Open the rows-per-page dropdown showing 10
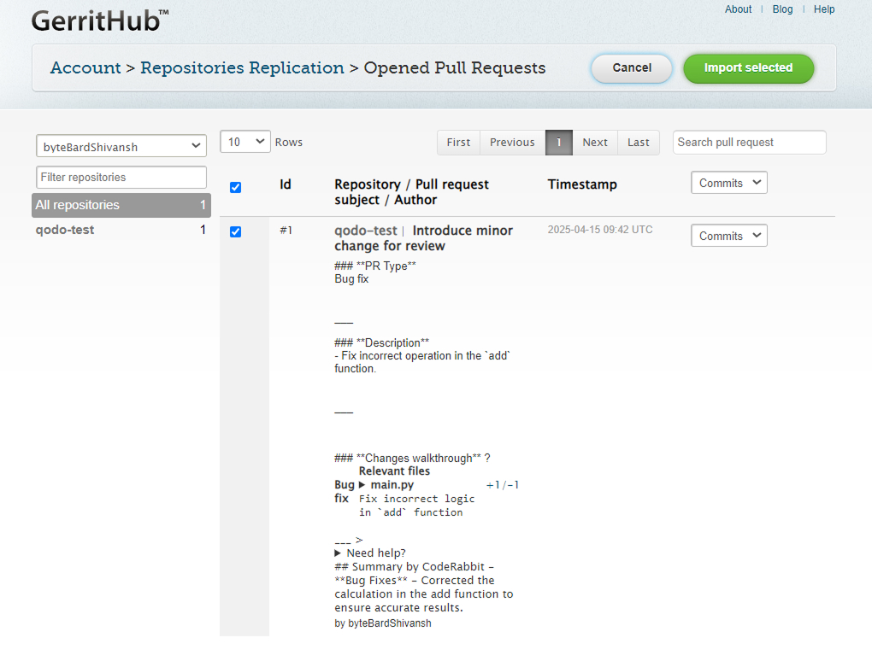 pyautogui.click(x=245, y=142)
